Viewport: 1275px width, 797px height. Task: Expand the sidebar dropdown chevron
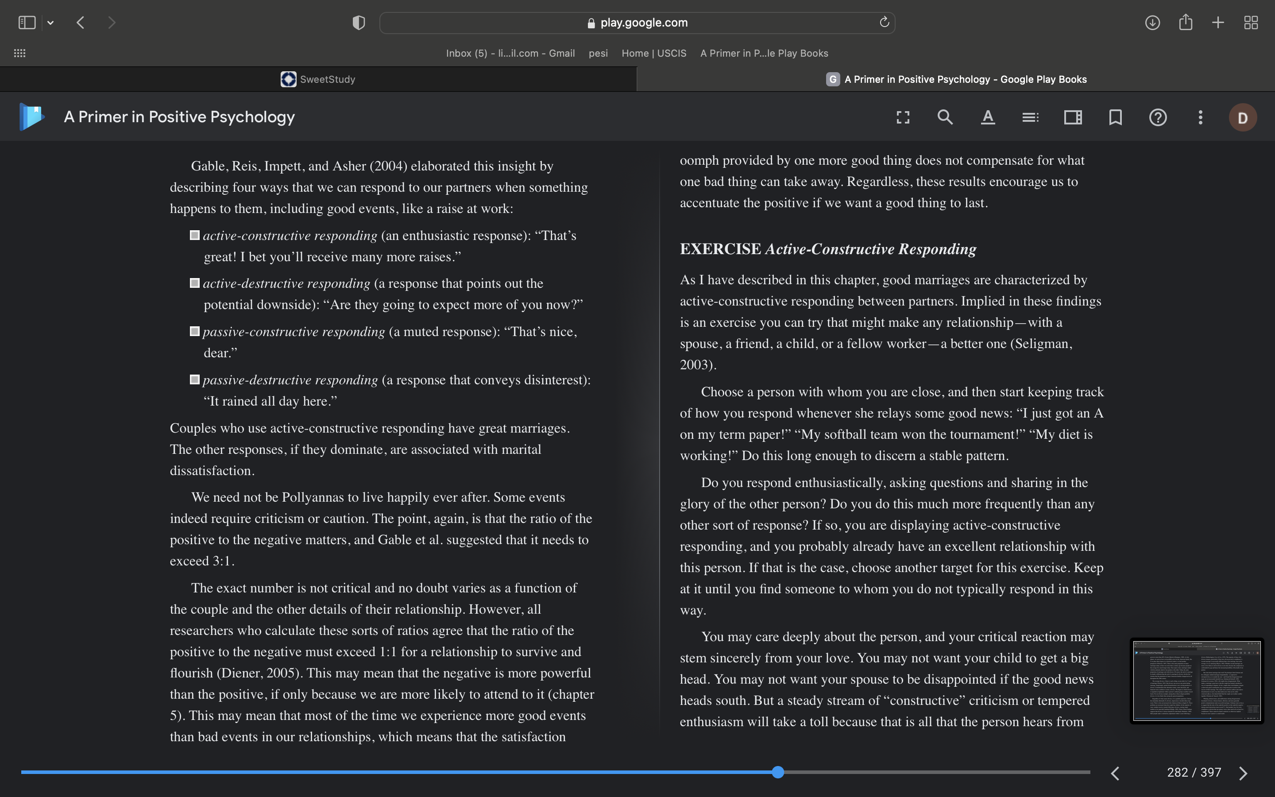(x=50, y=23)
